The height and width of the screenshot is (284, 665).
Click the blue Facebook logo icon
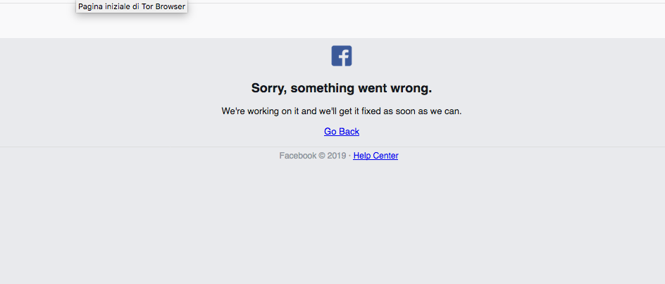(342, 56)
